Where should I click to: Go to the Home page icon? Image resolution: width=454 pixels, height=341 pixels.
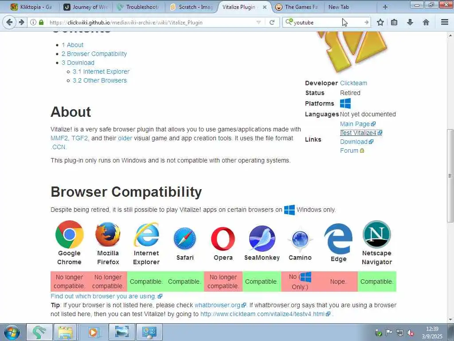426,22
